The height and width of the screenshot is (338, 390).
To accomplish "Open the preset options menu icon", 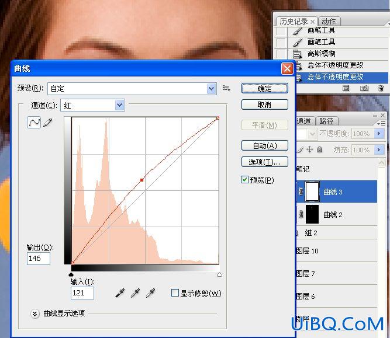I will click(x=226, y=88).
